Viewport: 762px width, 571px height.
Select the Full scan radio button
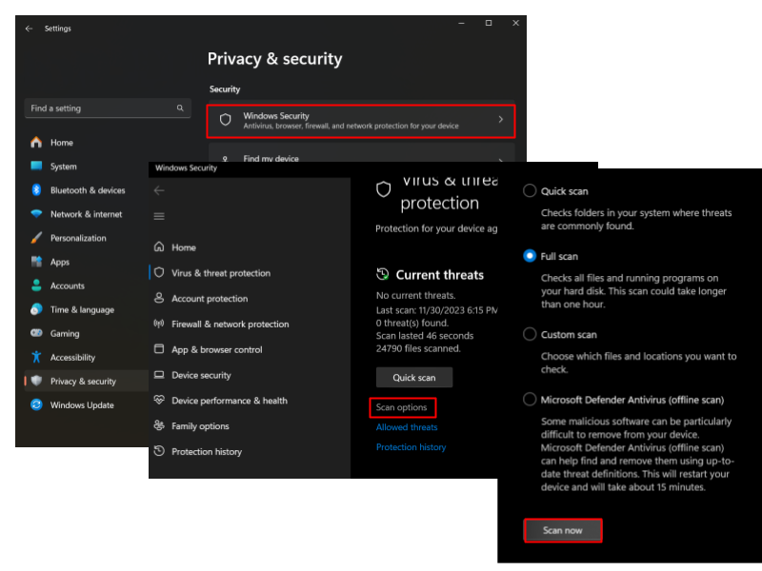pyautogui.click(x=530, y=256)
